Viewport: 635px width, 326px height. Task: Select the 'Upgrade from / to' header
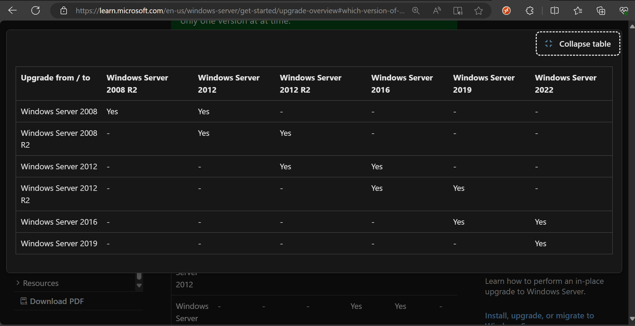[x=55, y=78]
